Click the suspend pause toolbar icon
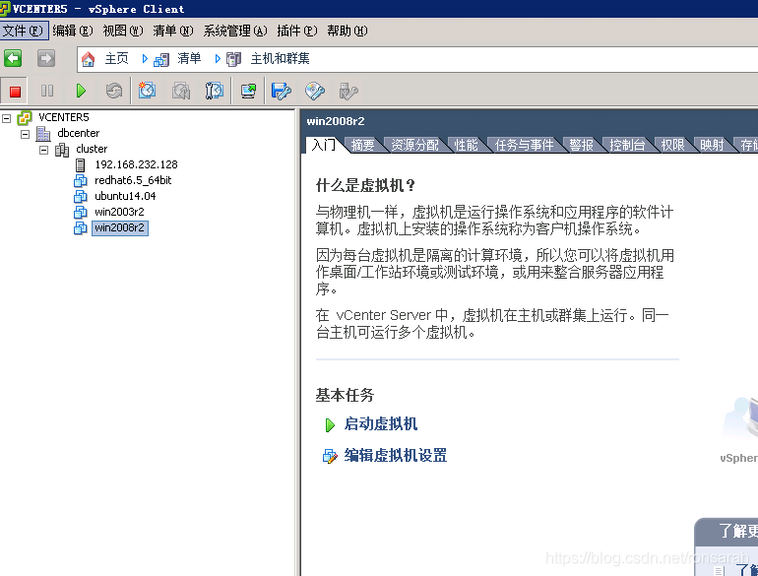This screenshot has height=576, width=758. tap(47, 91)
